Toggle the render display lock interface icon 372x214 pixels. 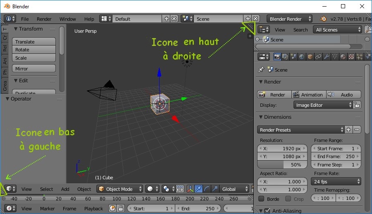point(357,105)
